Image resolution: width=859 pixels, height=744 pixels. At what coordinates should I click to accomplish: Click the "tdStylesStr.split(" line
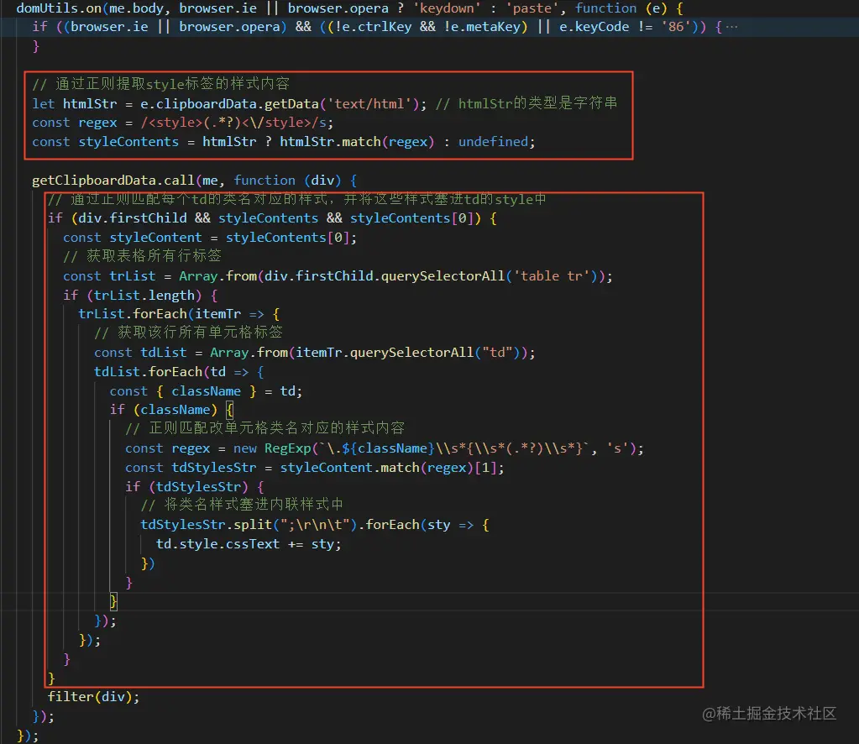(x=315, y=525)
